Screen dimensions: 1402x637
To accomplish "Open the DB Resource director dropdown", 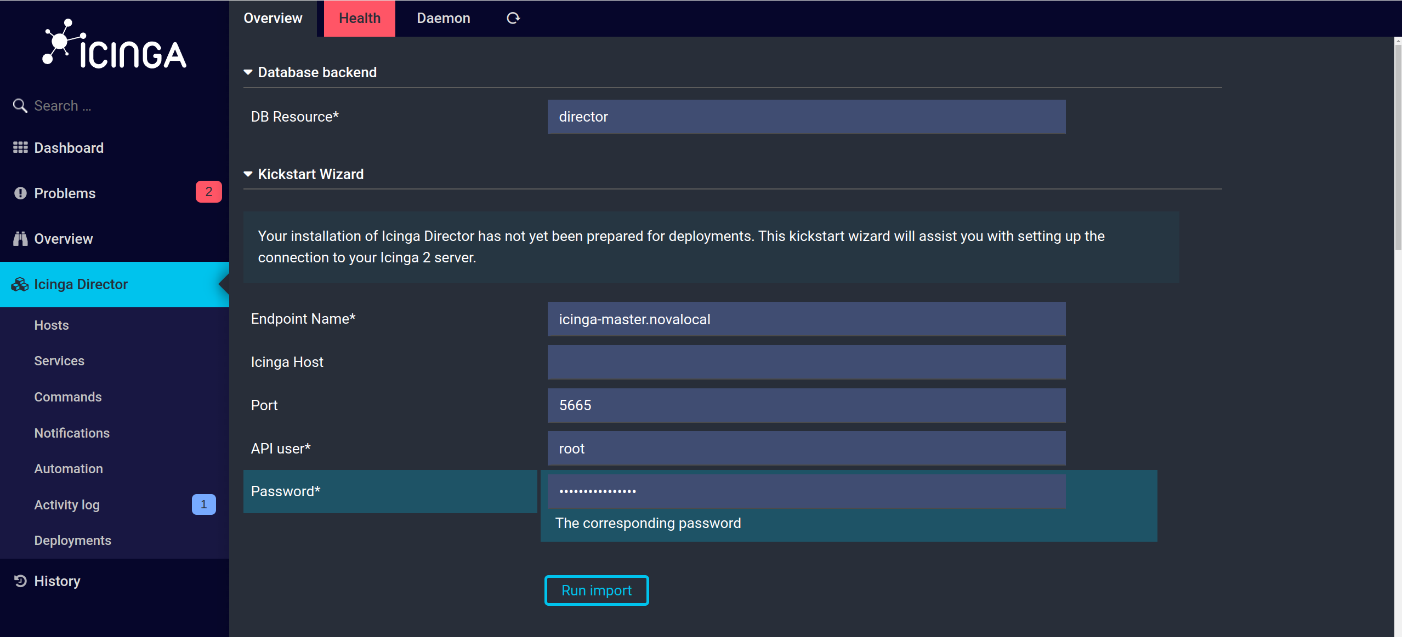I will [x=807, y=117].
